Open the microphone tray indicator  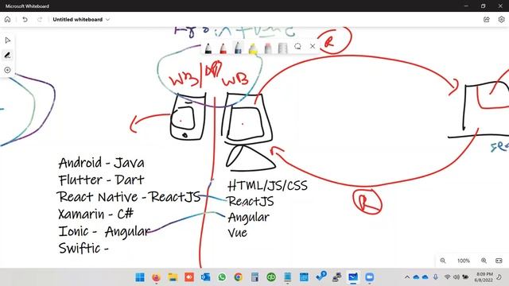coord(436,277)
